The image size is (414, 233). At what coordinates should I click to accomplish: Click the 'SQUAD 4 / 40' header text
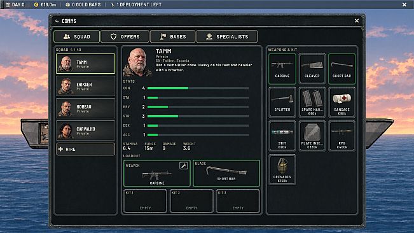pos(69,50)
